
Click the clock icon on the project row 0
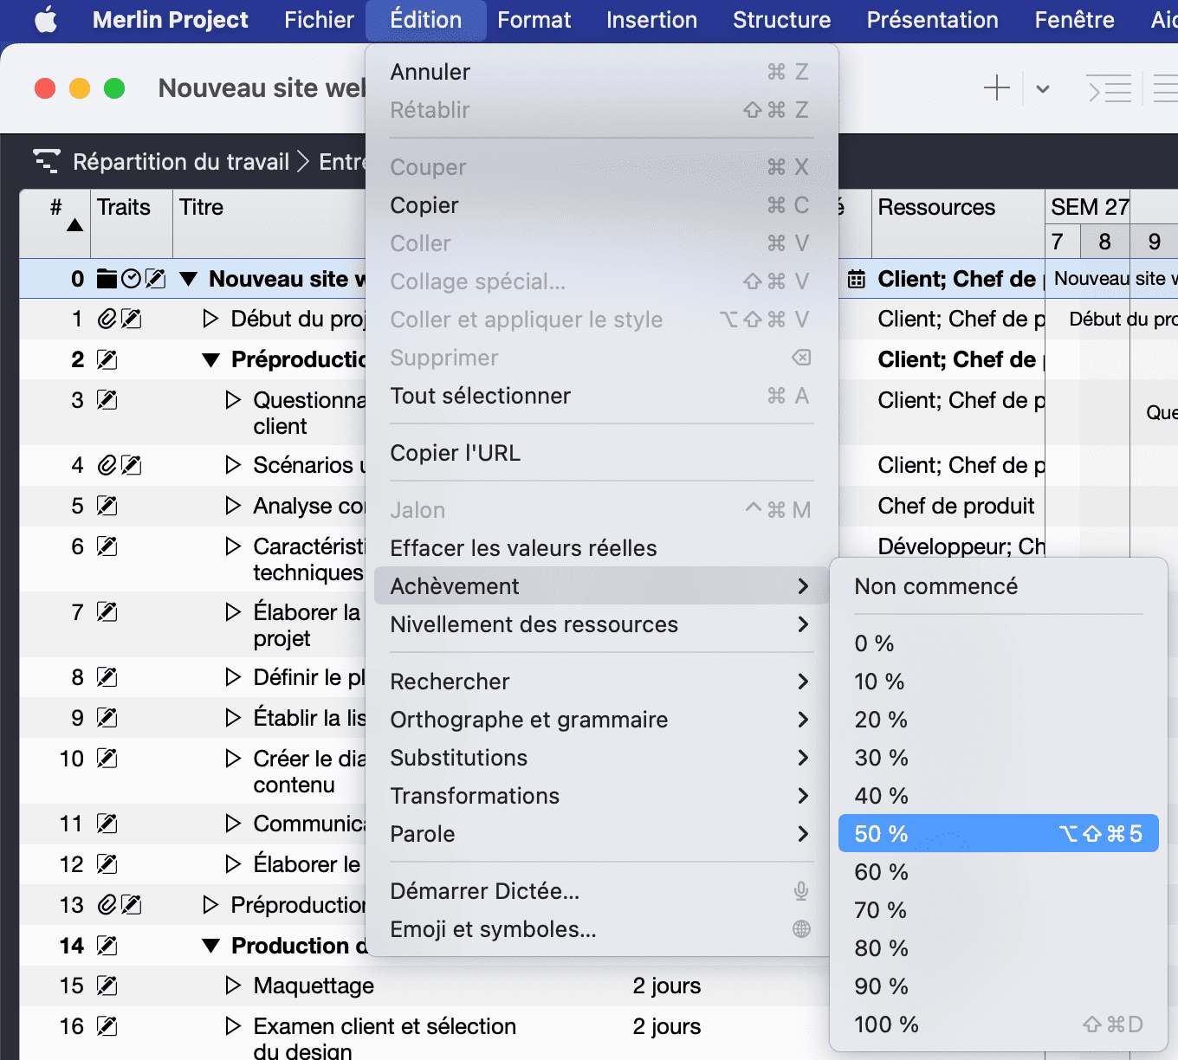[x=130, y=278]
